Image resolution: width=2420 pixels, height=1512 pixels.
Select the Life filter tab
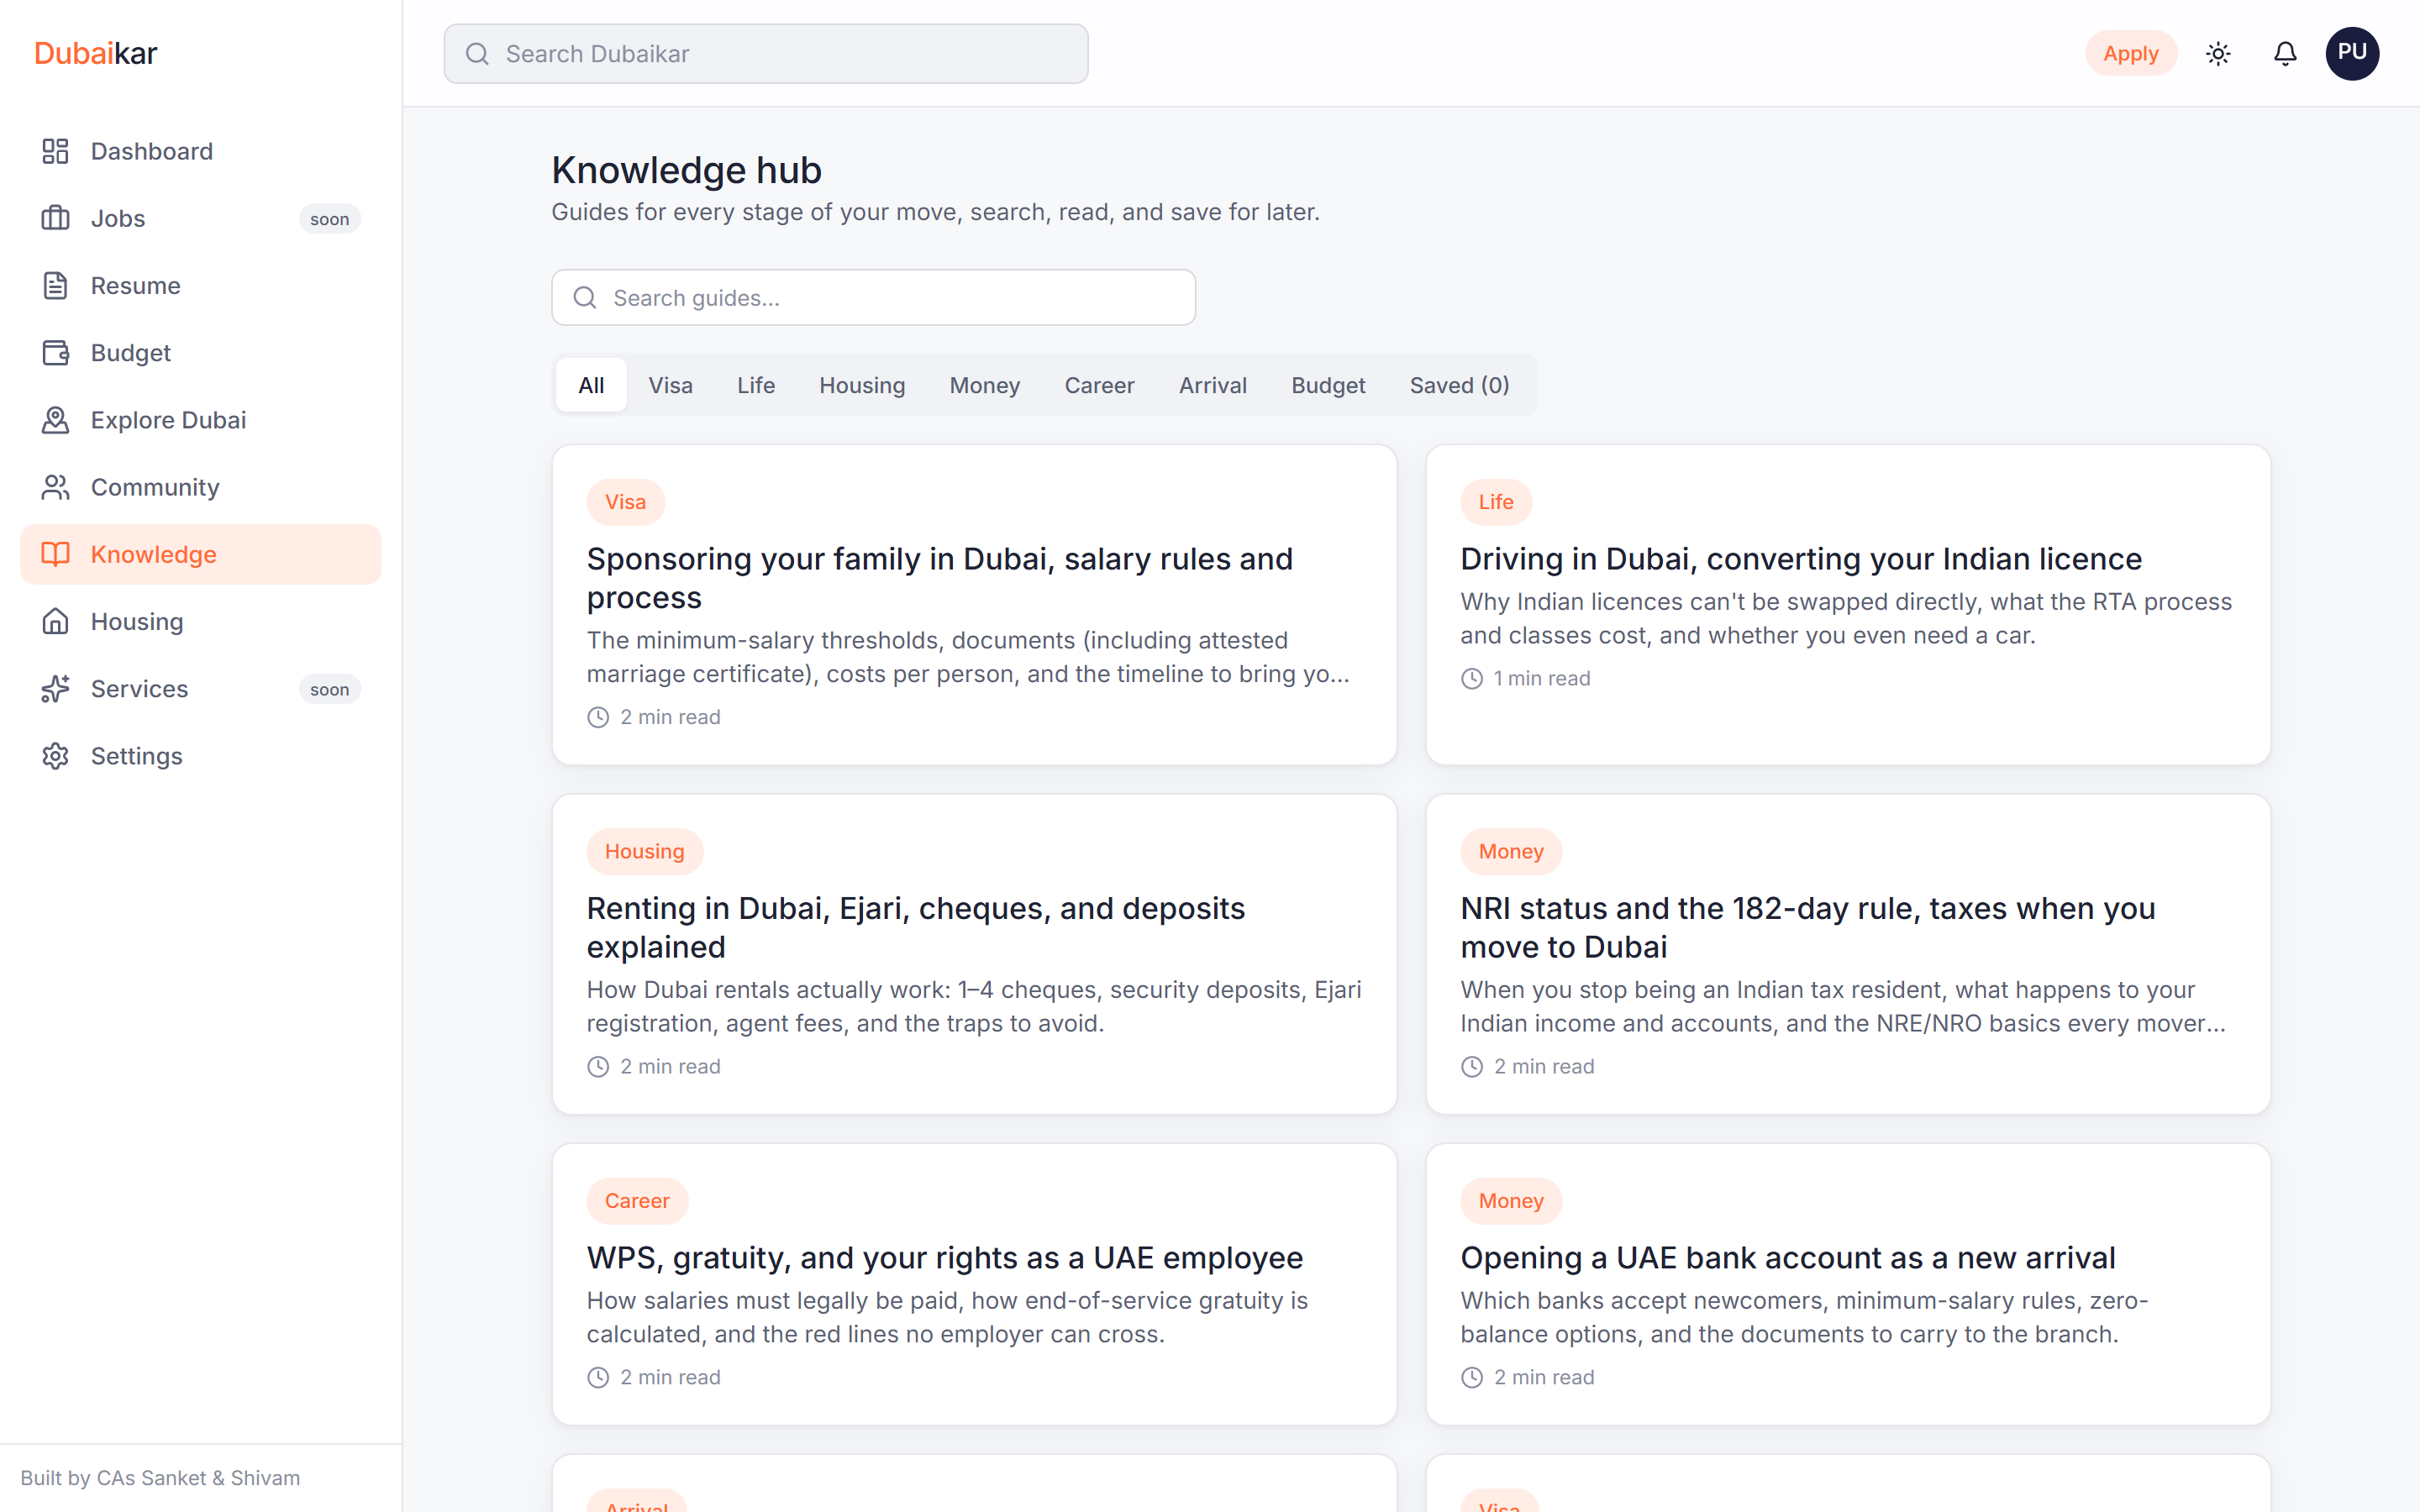tap(756, 385)
